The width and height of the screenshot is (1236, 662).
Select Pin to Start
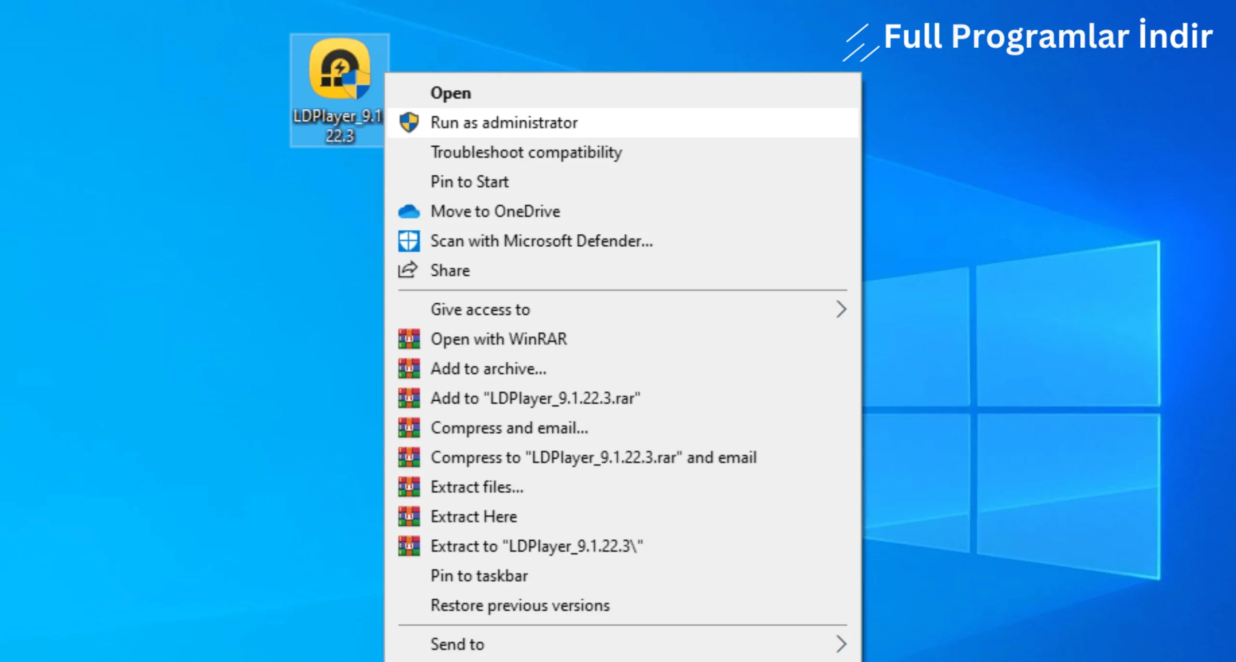point(623,182)
